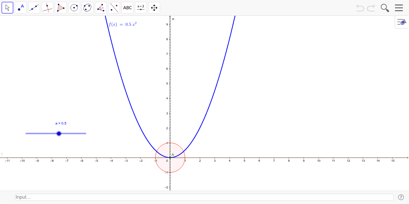The image size is (409, 204).
Task: Click the x-axis tick label −11
Action: click(7, 161)
